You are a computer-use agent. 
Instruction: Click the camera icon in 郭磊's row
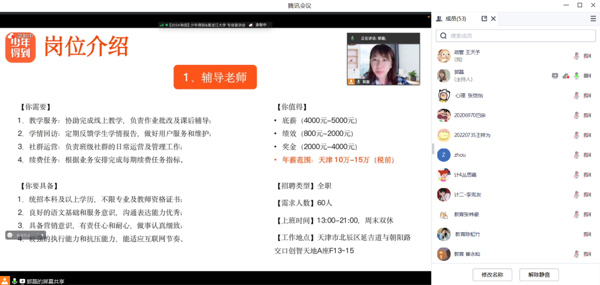[587, 76]
